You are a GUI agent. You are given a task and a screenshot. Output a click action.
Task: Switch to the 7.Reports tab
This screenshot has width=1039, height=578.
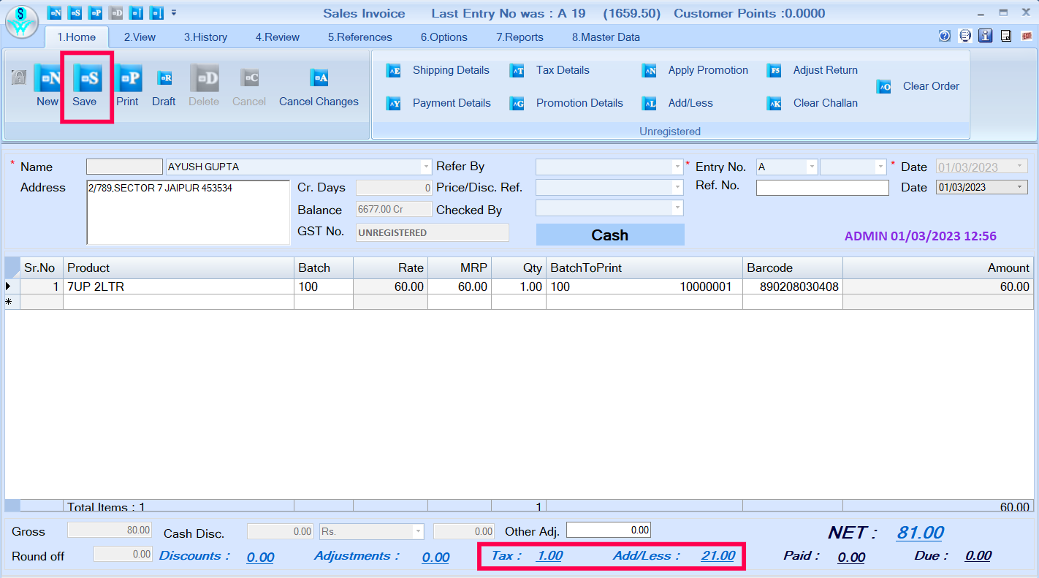[519, 37]
